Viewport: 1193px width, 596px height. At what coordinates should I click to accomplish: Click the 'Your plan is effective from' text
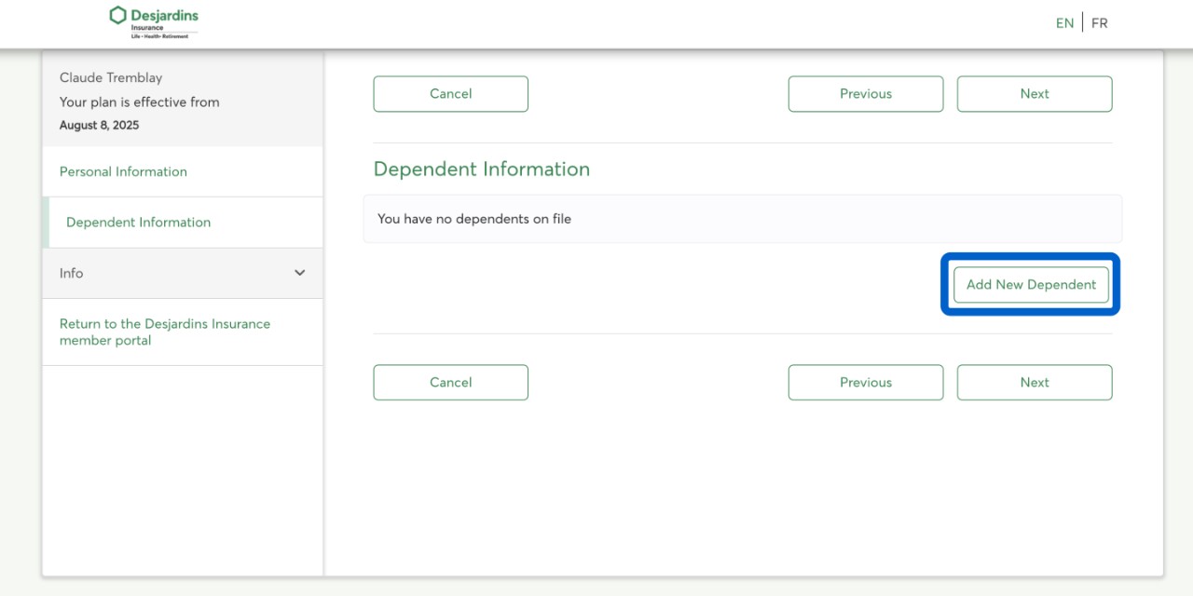point(140,102)
